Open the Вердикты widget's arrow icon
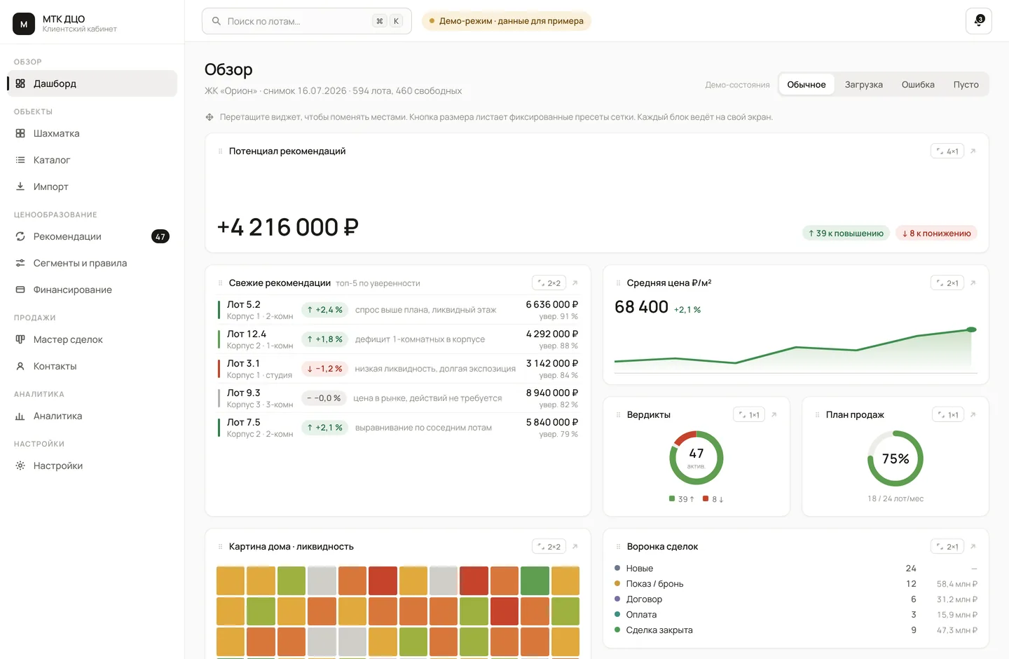 774,415
